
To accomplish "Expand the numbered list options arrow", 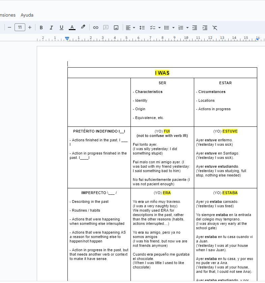I will tap(187, 28).
